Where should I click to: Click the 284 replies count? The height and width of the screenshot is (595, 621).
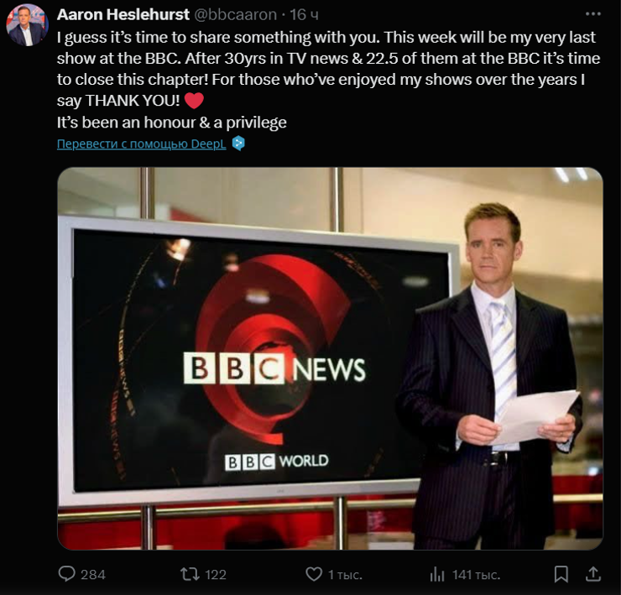pos(93,574)
